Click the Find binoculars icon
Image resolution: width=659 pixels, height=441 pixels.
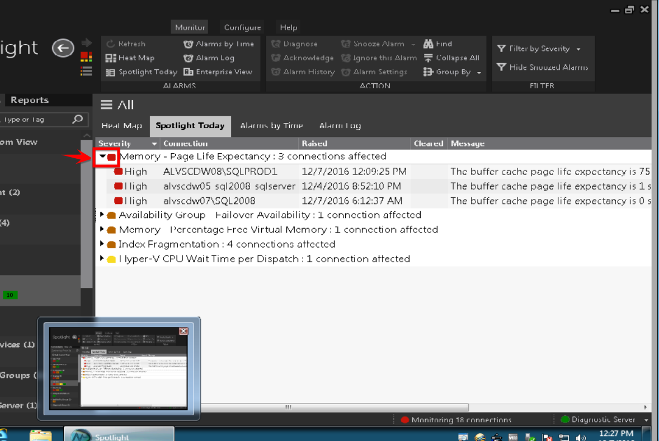[x=428, y=44]
